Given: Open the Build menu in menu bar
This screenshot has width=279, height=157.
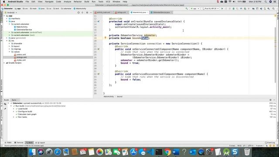Looking at the screenshot, I should (87, 2).
